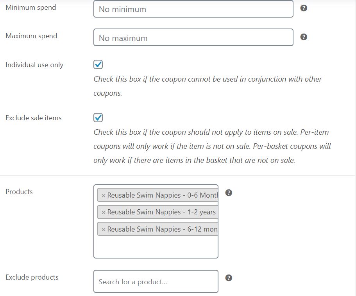The width and height of the screenshot is (356, 296).
Task: Select the 1-2 years product tag
Action: [158, 212]
